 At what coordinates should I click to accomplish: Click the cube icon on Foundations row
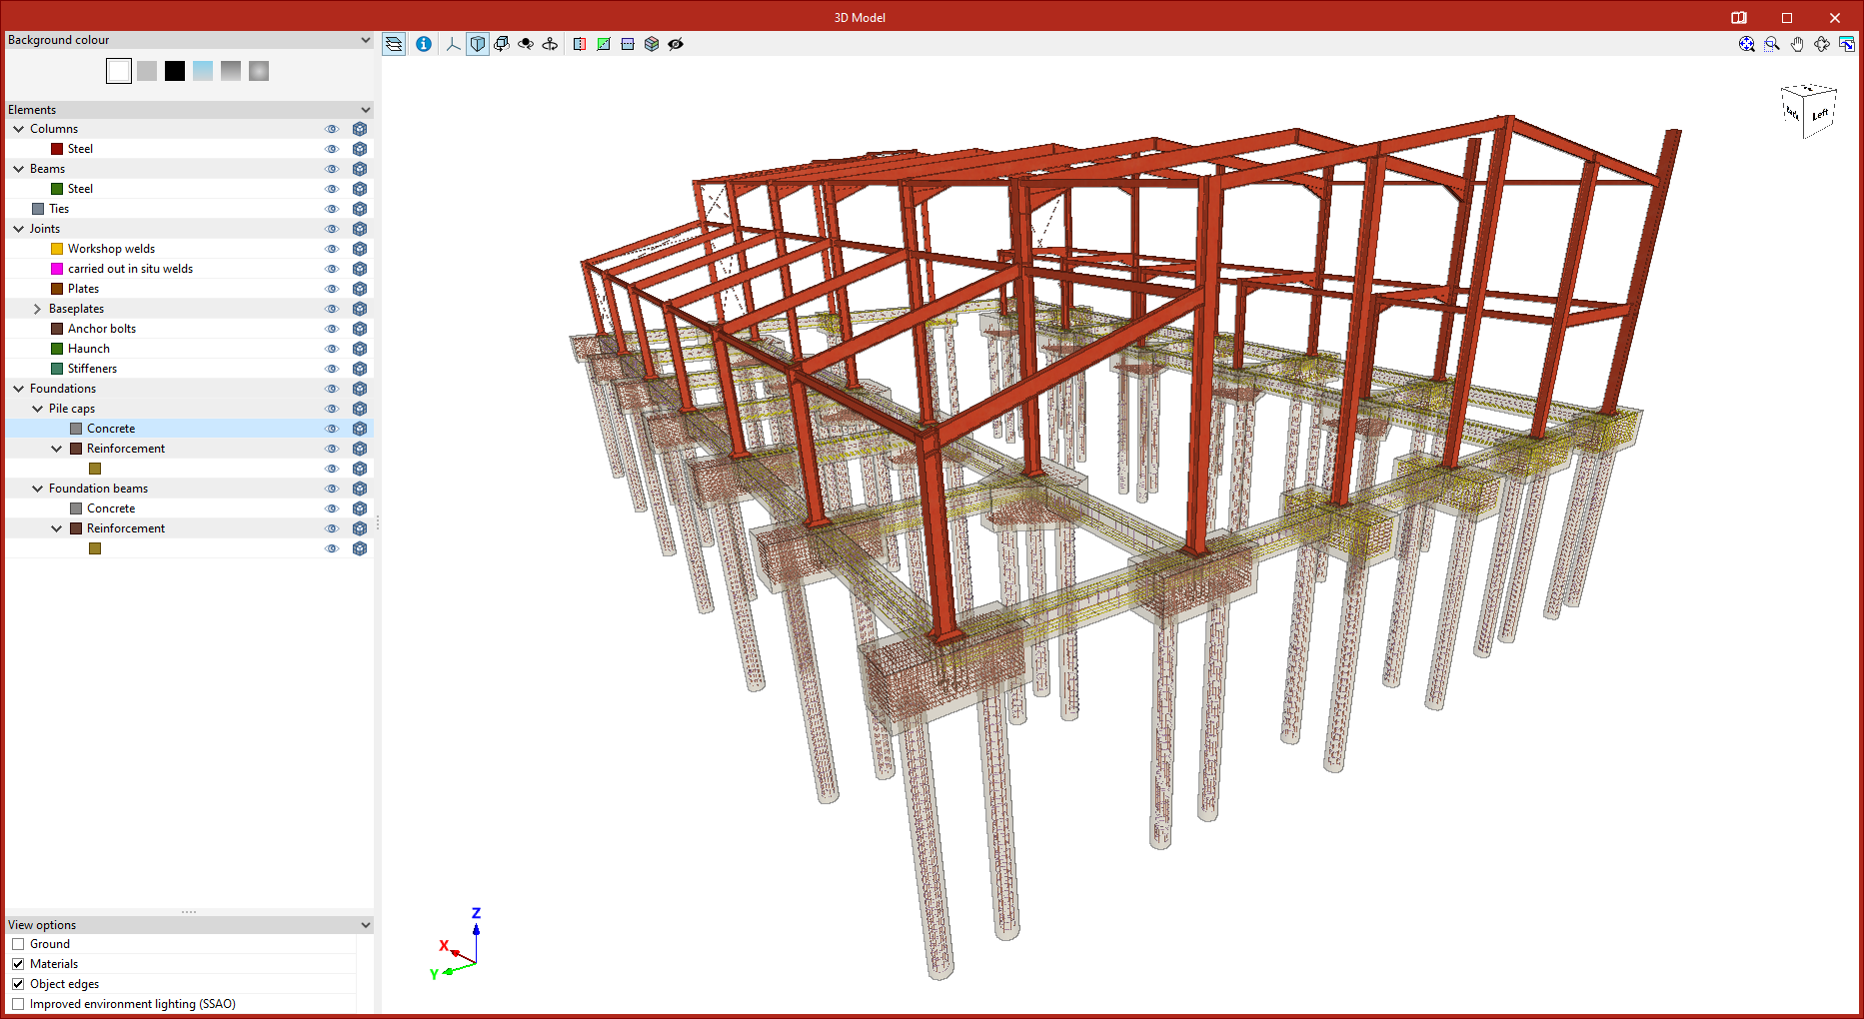click(360, 389)
